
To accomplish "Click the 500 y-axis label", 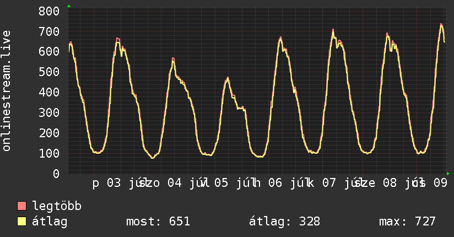I will [x=49, y=72].
